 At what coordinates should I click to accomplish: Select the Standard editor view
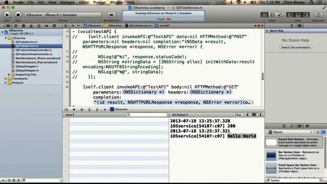[265, 15]
